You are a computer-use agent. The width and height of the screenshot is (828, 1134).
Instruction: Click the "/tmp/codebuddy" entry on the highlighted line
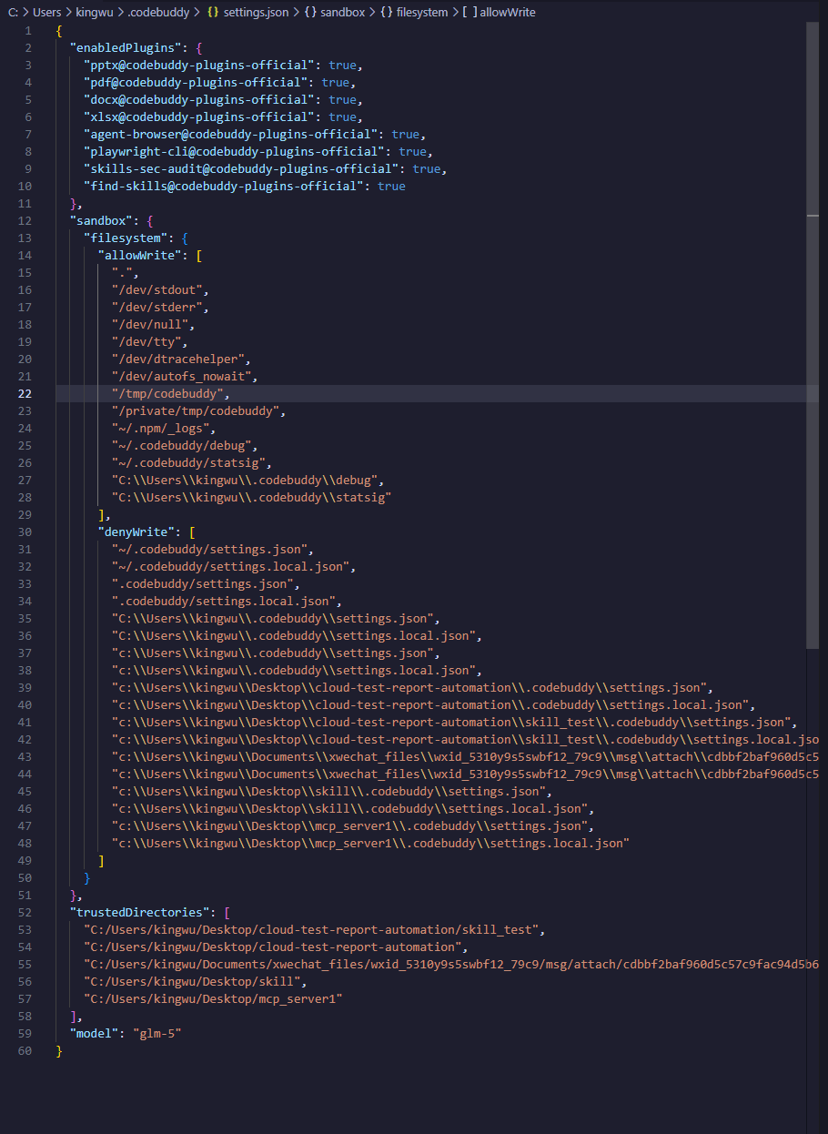click(x=167, y=393)
